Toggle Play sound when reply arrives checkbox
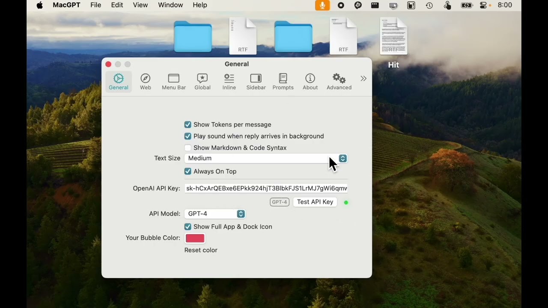548x308 pixels. click(x=188, y=136)
